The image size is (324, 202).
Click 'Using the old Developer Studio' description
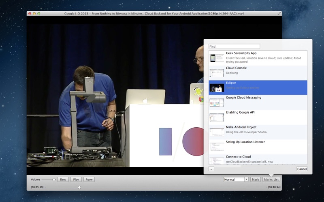click(246, 132)
